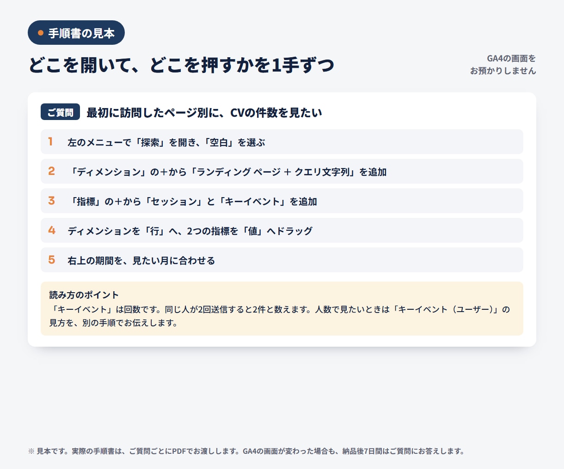Click the footnote ※ 見本です text
Image resolution: width=564 pixels, height=469 pixels.
[x=246, y=451]
